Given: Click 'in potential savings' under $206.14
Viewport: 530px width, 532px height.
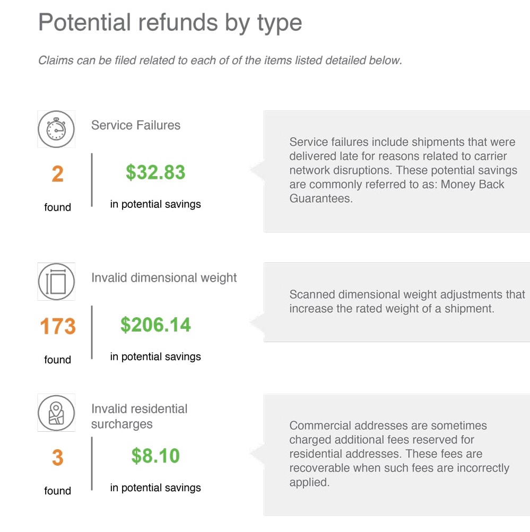Looking at the screenshot, I should [155, 357].
